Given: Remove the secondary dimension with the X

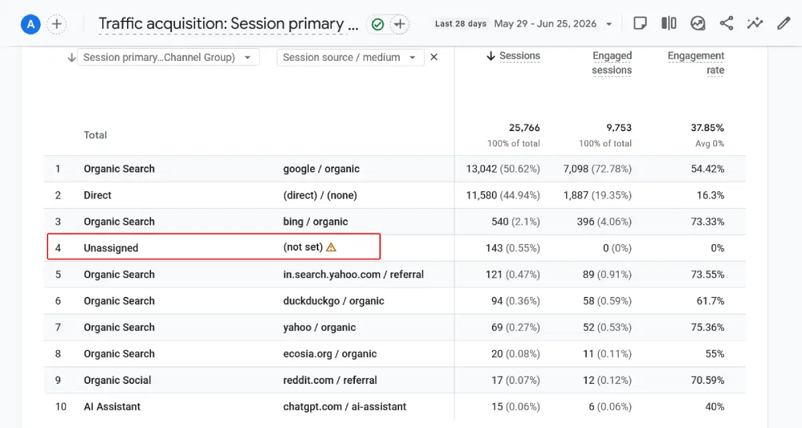Looking at the screenshot, I should pos(434,58).
